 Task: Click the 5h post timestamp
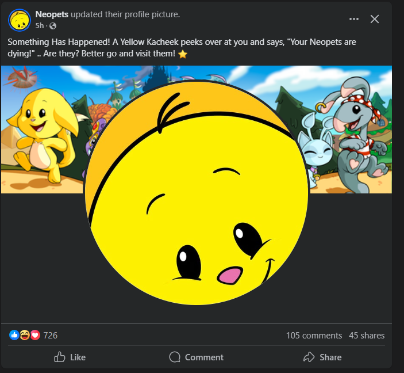pos(39,26)
